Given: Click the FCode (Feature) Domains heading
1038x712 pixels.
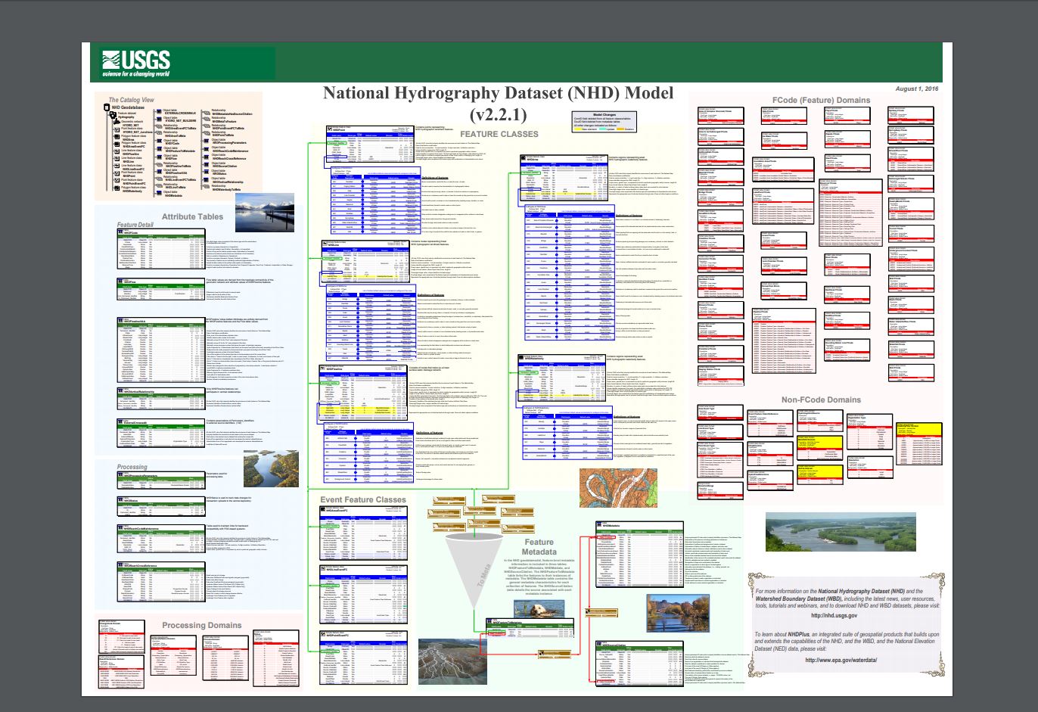Looking at the screenshot, I should (x=821, y=100).
